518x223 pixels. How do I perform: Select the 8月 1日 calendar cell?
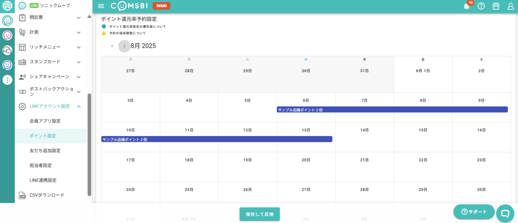coord(423,74)
